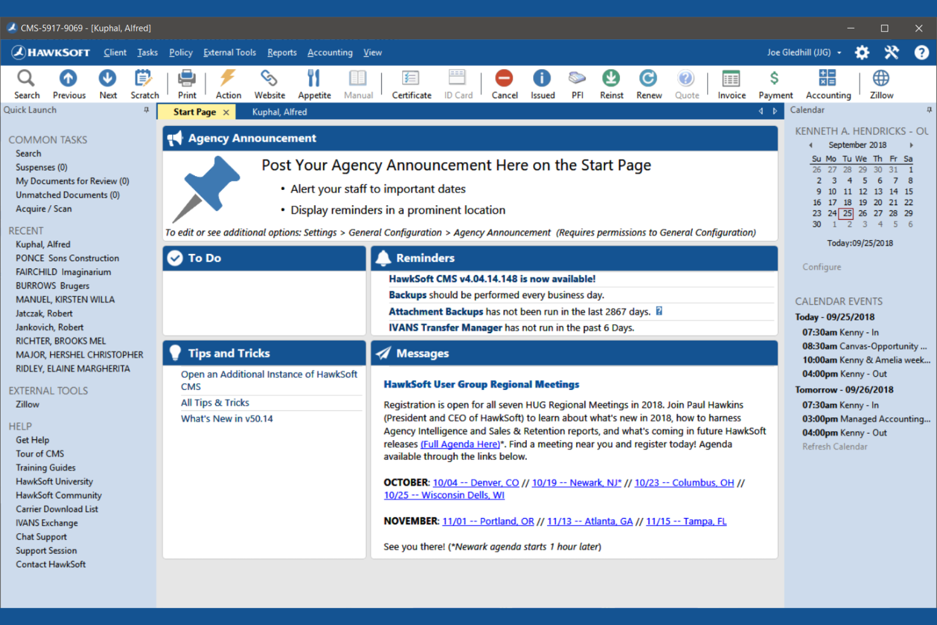Open the Accounting menu
Image resolution: width=937 pixels, height=625 pixels.
pyautogui.click(x=330, y=53)
